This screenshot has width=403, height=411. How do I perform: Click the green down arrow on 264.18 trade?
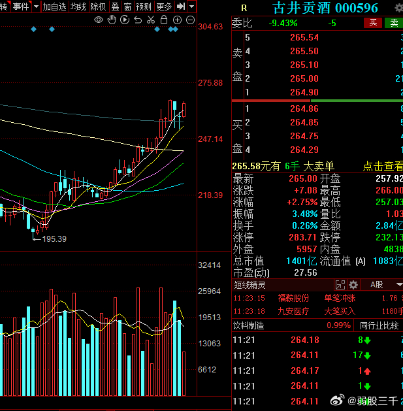click(x=367, y=340)
